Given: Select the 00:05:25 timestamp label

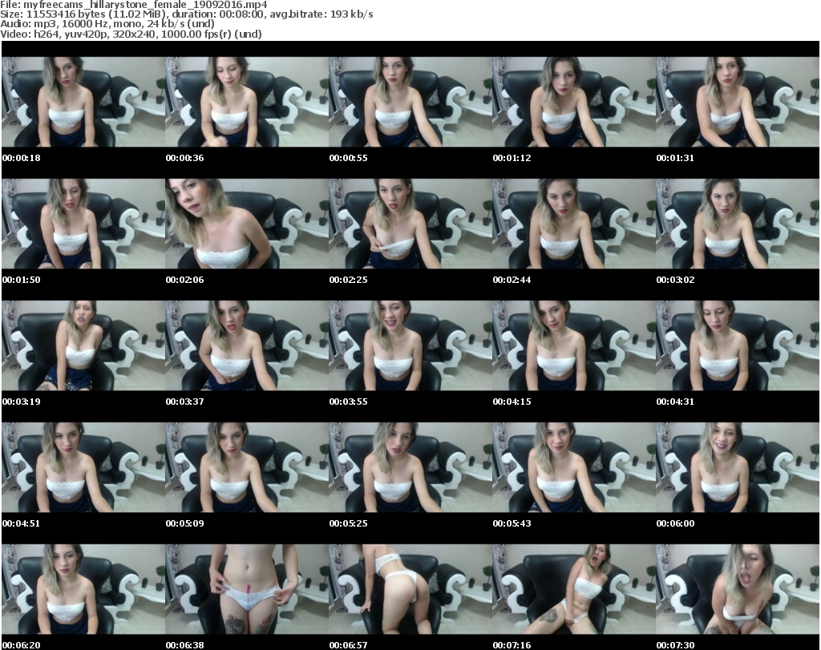Looking at the screenshot, I should 348,523.
